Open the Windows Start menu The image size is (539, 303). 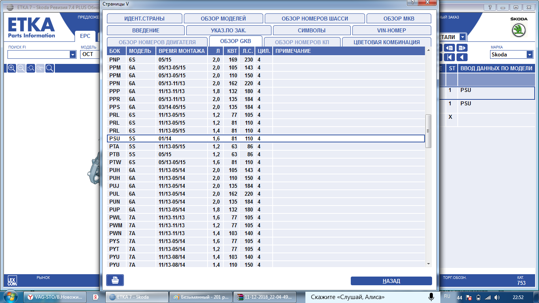[x=10, y=297]
